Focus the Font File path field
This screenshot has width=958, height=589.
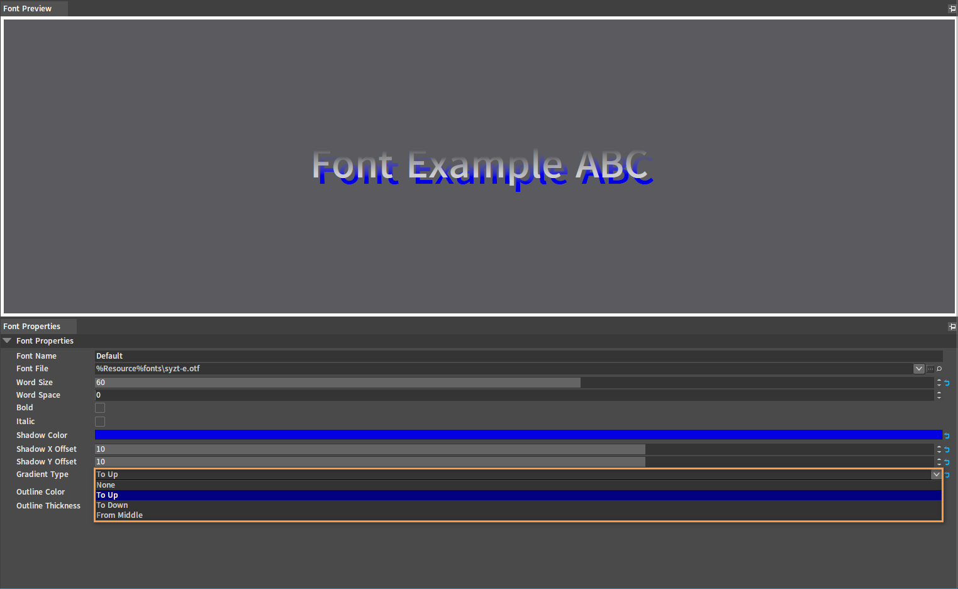(504, 369)
